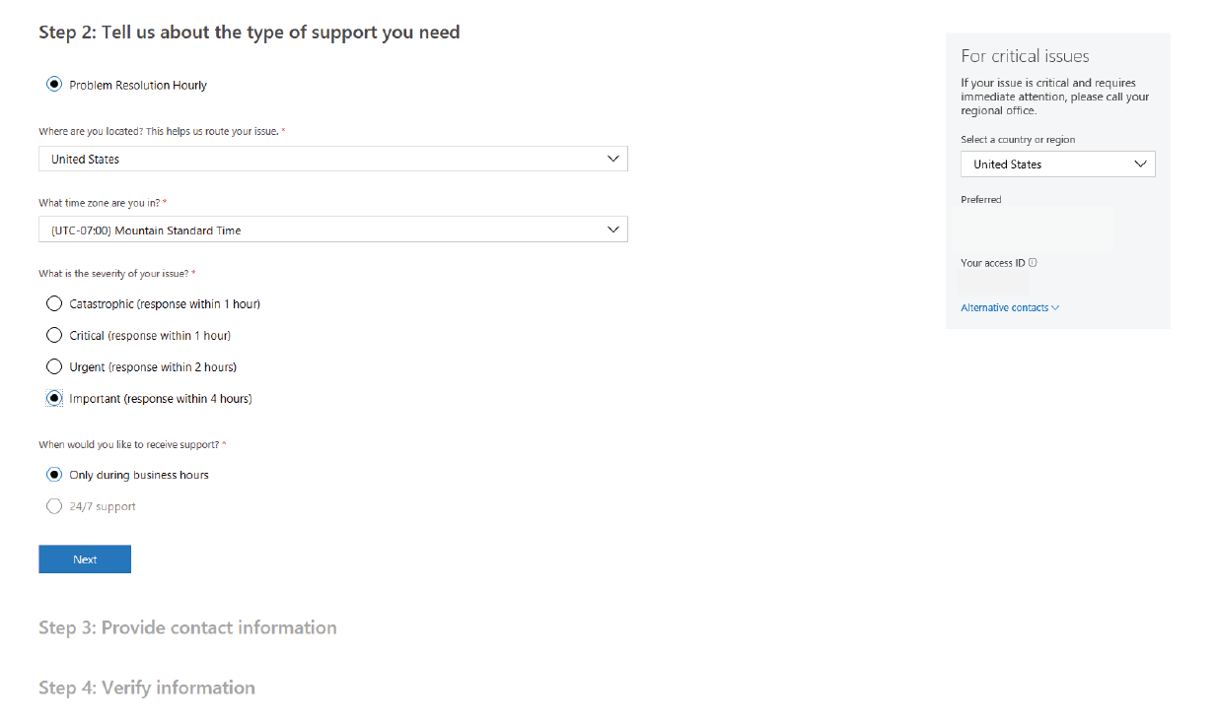Image resolution: width=1216 pixels, height=721 pixels.
Task: Expand the Alternative contacts link
Action: [x=1004, y=308]
